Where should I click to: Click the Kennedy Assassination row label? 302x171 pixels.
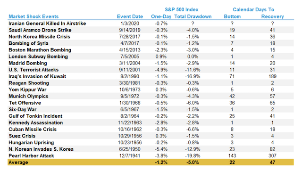pyautogui.click(x=36, y=123)
